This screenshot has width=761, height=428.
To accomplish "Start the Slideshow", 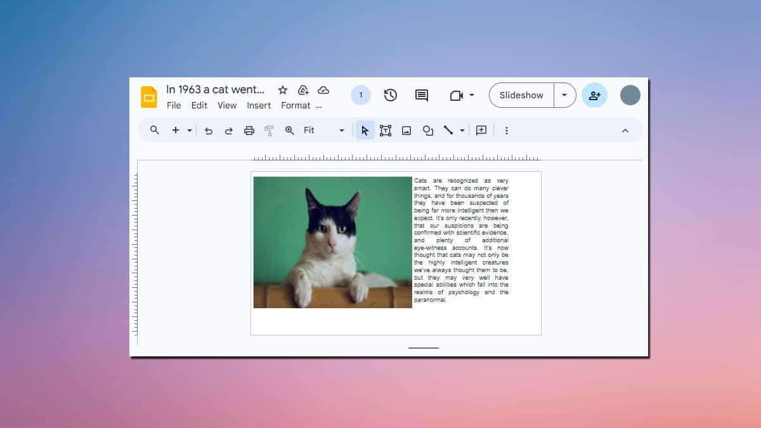I will tap(520, 95).
